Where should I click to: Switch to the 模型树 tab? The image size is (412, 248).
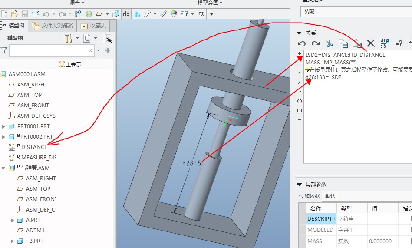pos(13,26)
